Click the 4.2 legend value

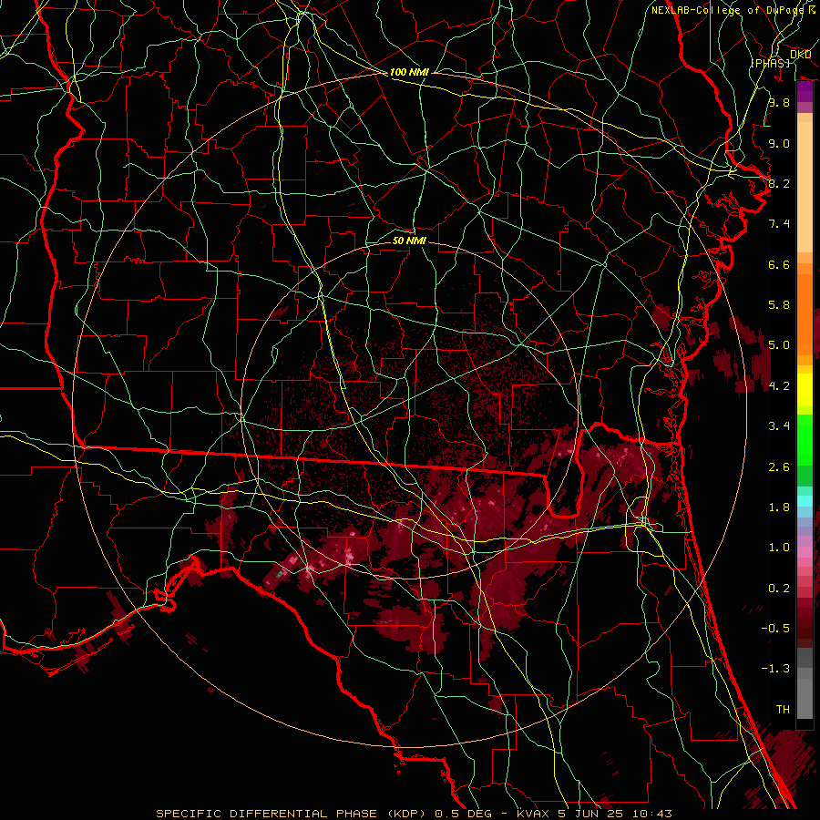point(779,386)
